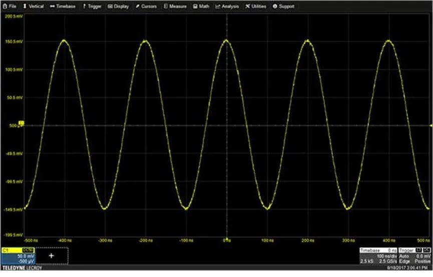The height and width of the screenshot is (277, 433).
Task: Open the Cursors menu
Action: [146, 7]
